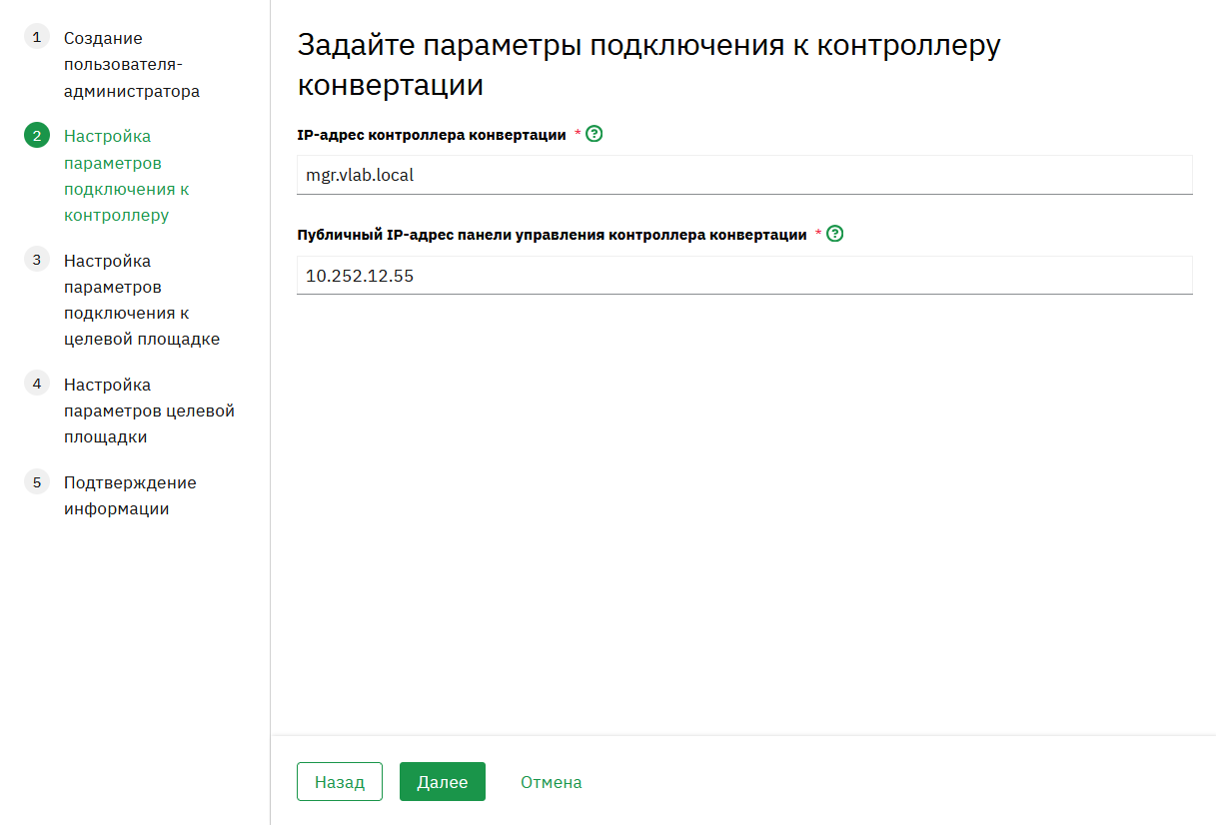This screenshot has width=1216, height=825.
Task: Click label 'IP-адрес контроллера конвертации'
Action: click(432, 135)
